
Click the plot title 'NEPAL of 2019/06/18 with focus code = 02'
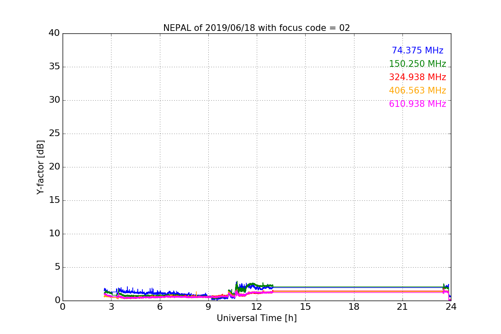coord(256,28)
